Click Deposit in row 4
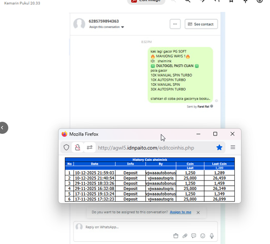The height and width of the screenshot is (244, 270). (x=130, y=188)
